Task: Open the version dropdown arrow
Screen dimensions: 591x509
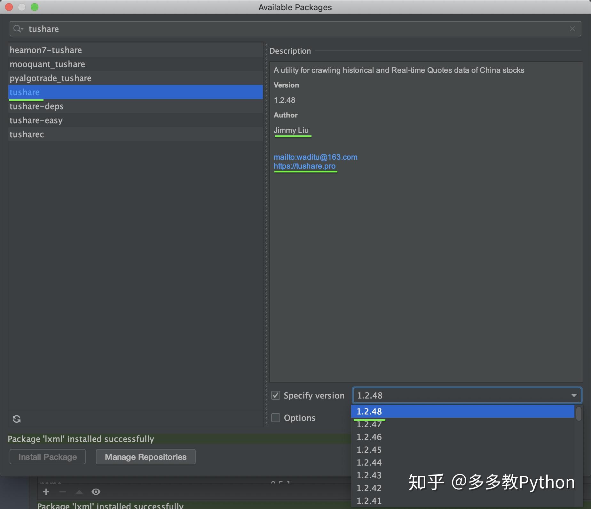Action: pos(573,395)
